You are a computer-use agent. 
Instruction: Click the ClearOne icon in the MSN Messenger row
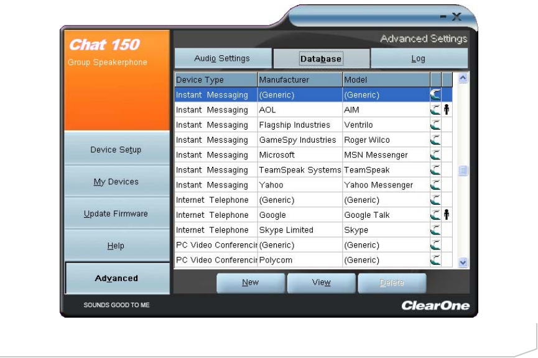click(435, 155)
